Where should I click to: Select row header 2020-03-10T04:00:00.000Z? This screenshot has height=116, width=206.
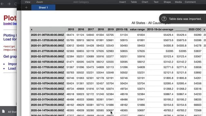pos(47,83)
